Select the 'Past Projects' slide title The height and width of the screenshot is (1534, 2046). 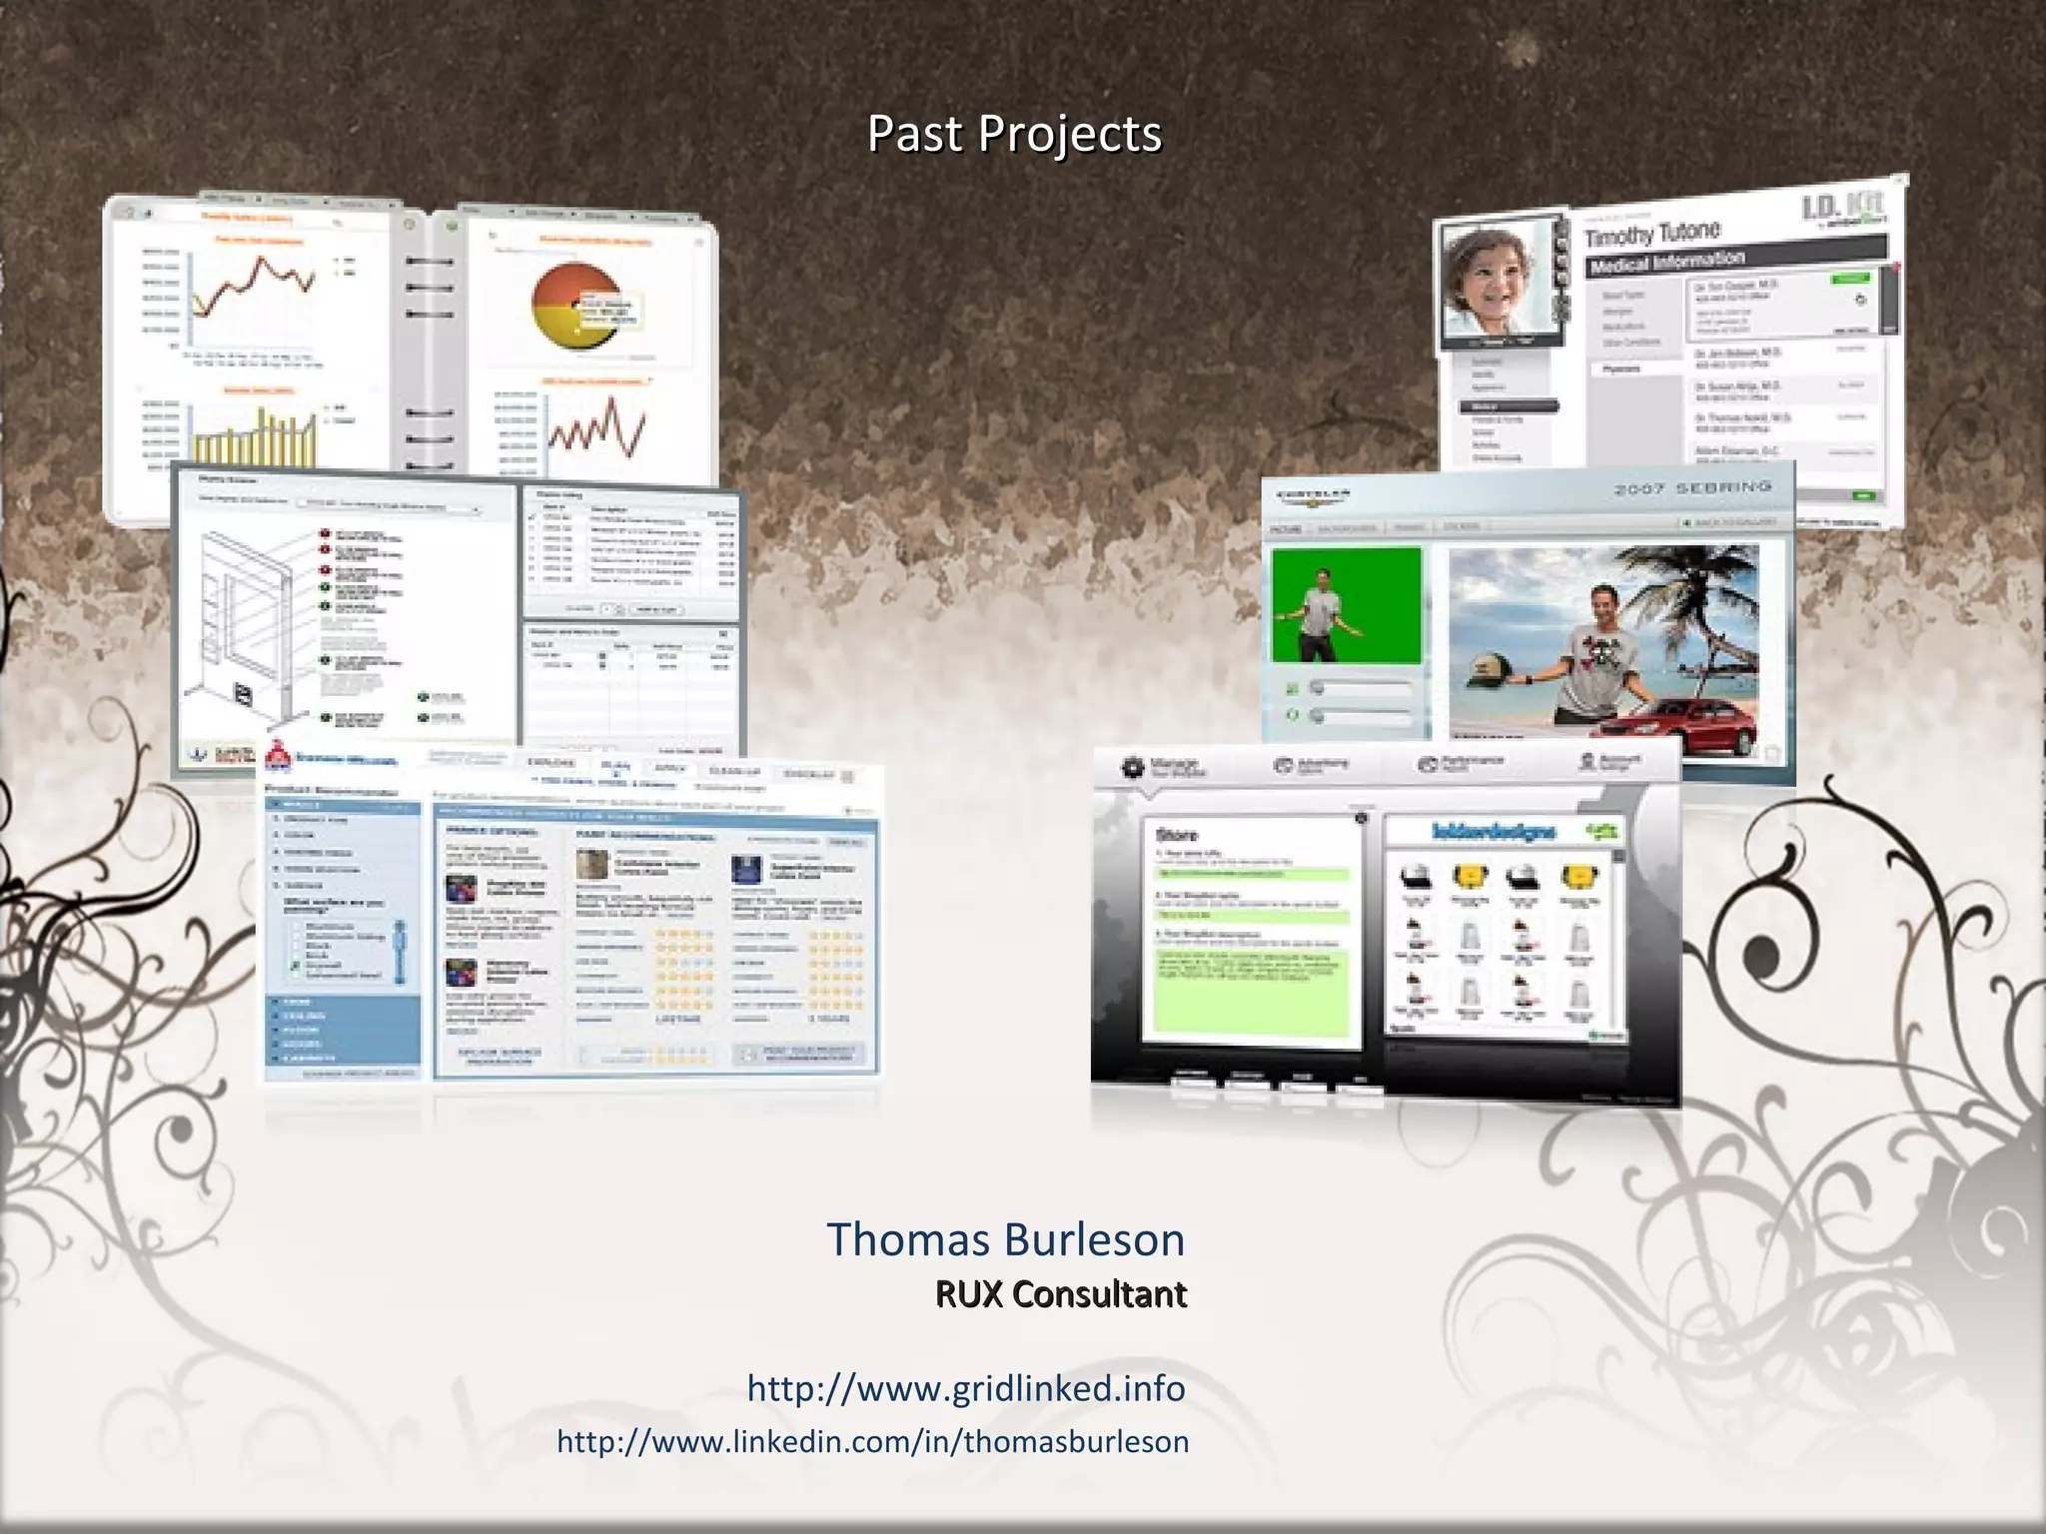[x=1014, y=134]
